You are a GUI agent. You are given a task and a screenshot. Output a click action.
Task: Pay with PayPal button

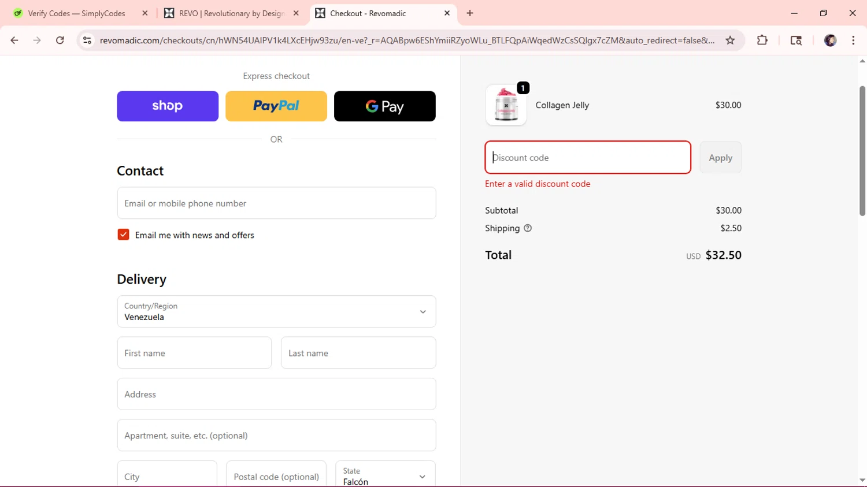click(x=276, y=106)
